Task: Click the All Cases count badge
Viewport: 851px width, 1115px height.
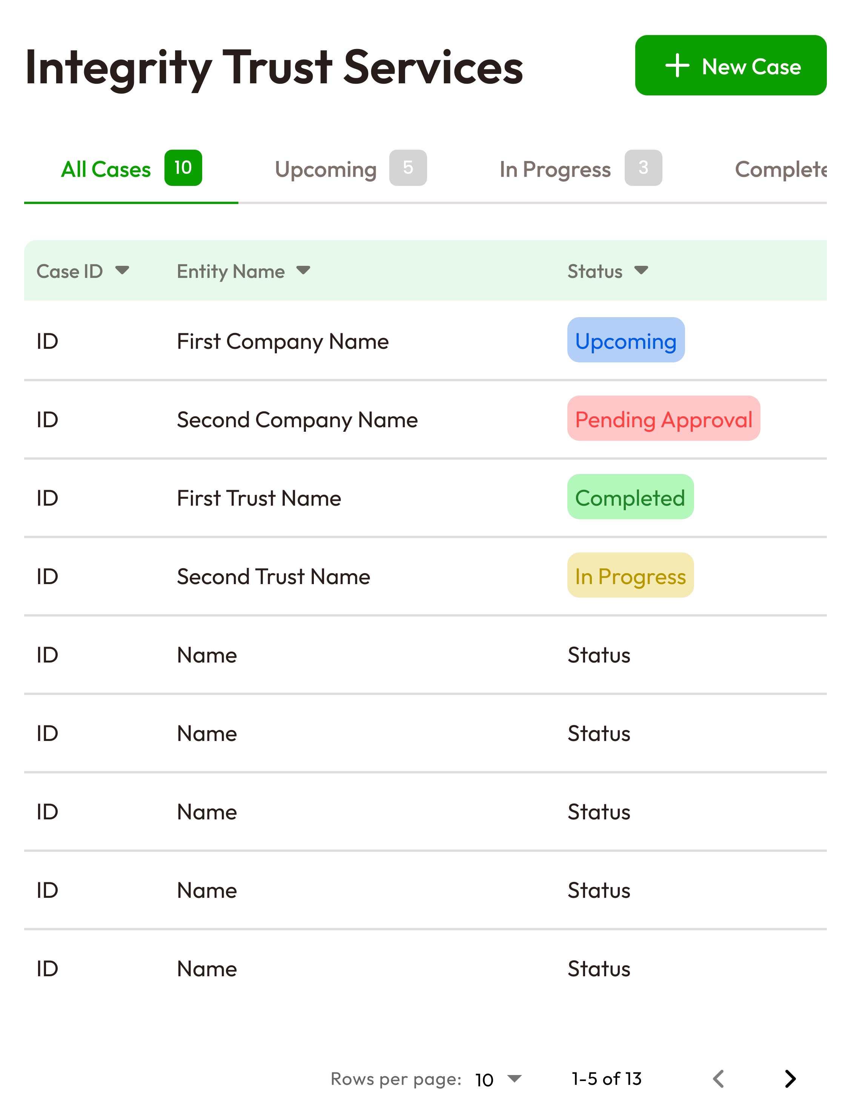Action: [x=183, y=168]
